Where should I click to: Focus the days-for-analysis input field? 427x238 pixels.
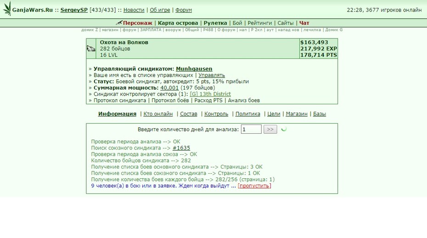[251, 129]
